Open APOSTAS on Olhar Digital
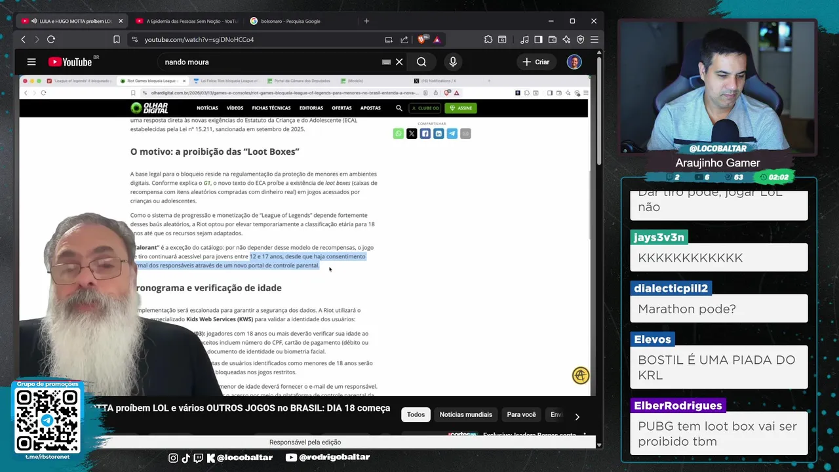This screenshot has height=472, width=839. 370,108
